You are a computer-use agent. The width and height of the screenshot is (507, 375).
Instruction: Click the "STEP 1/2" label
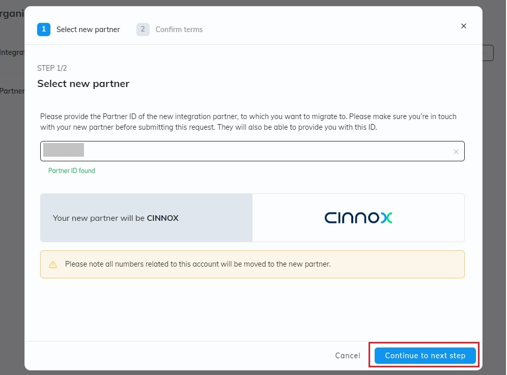click(52, 68)
